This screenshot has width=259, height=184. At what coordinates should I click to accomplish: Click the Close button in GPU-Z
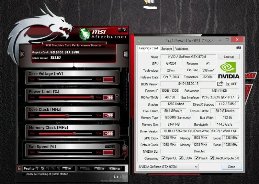[x=231, y=167]
